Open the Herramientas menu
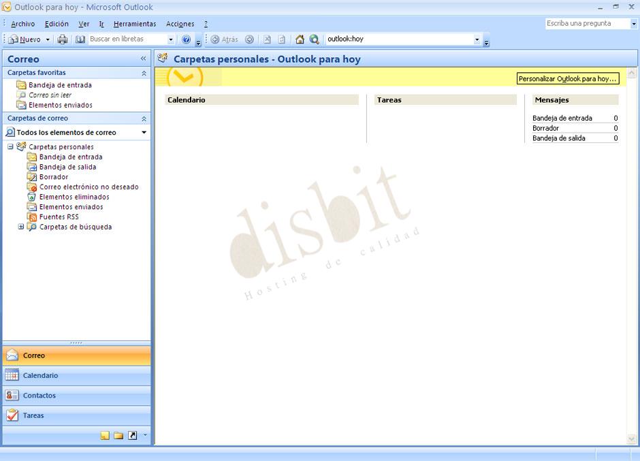The image size is (640, 461). pos(135,23)
